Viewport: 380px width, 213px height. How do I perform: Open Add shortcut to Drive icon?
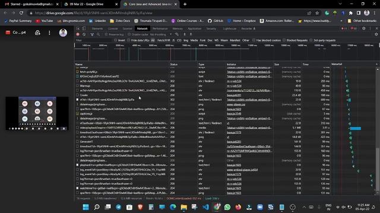click(37, 33)
